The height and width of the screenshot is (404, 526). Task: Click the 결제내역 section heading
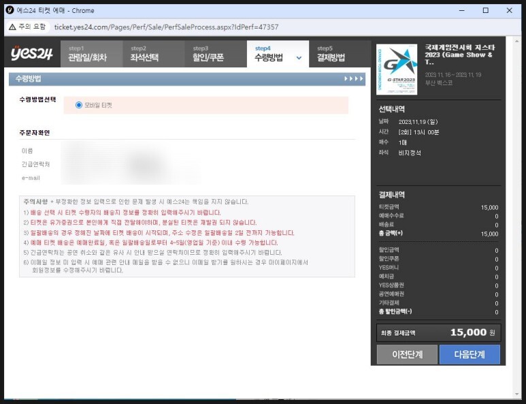click(391, 195)
